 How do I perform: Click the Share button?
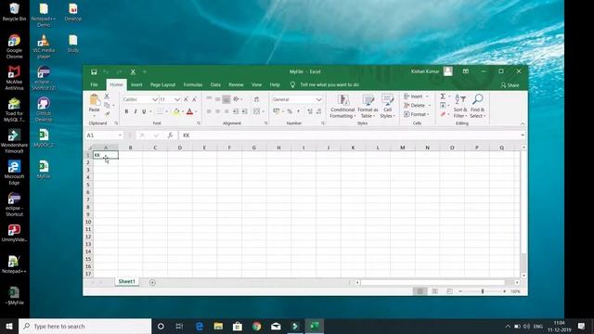click(x=510, y=85)
